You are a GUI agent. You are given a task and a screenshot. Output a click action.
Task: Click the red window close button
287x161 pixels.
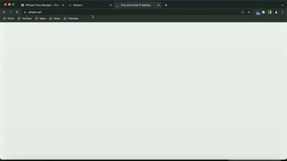[5, 4]
